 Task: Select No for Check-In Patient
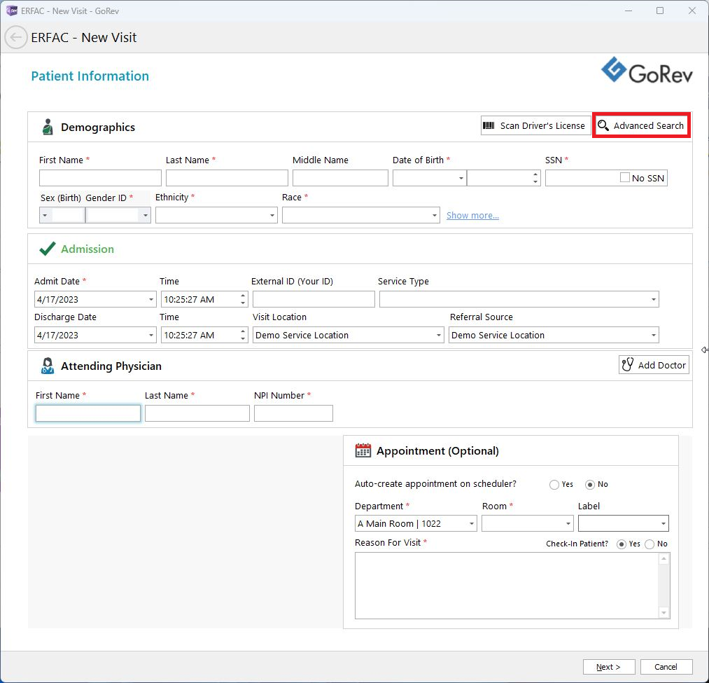(650, 544)
